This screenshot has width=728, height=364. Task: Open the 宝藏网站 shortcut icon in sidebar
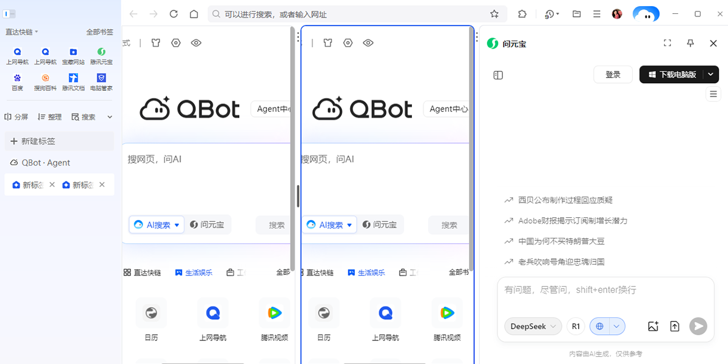click(73, 56)
